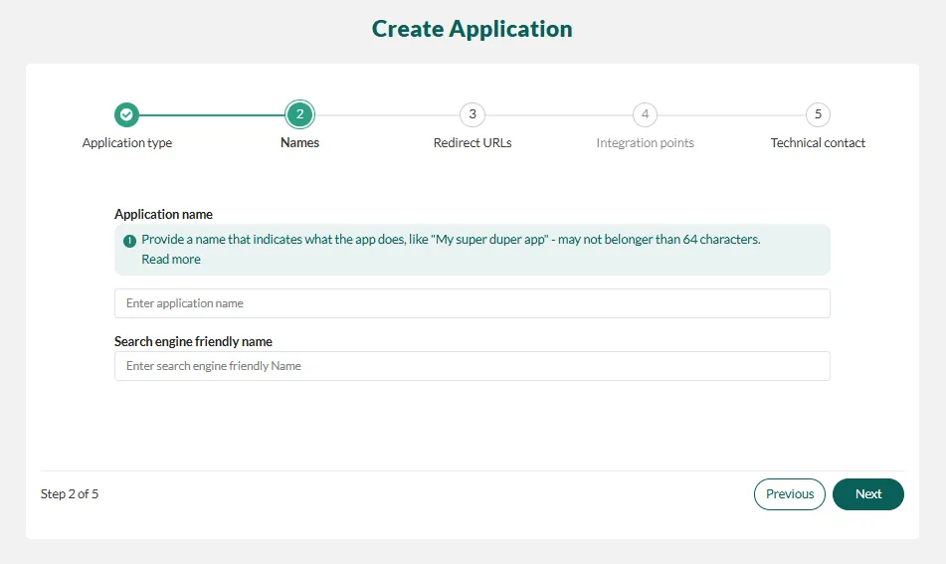
Task: Click the search engine friendly name field
Action: point(473,366)
